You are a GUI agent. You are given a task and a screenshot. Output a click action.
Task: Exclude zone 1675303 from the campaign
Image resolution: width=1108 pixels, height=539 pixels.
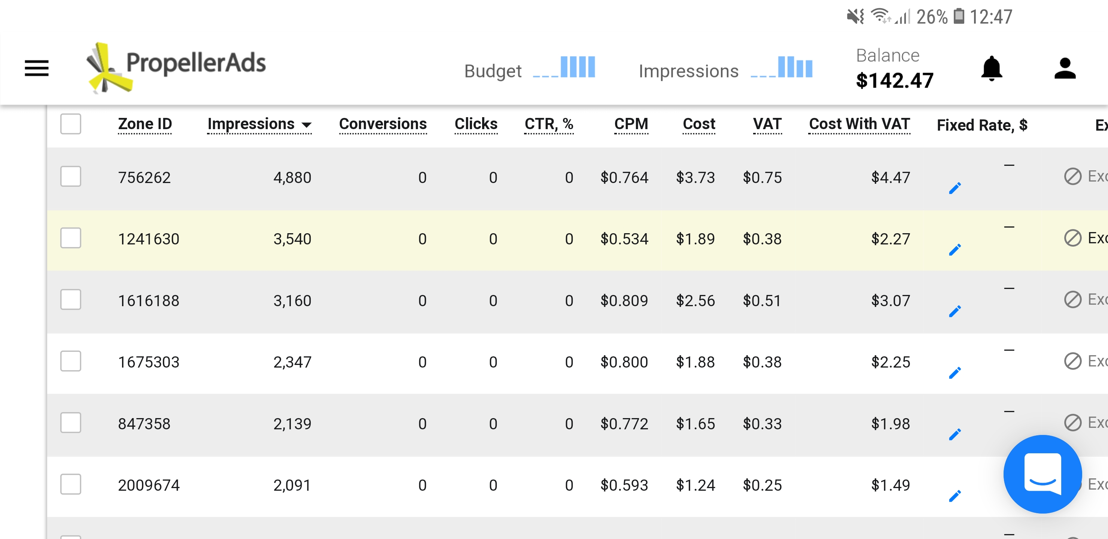[x=1085, y=361]
